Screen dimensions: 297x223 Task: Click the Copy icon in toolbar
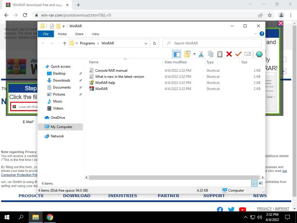(x=211, y=54)
